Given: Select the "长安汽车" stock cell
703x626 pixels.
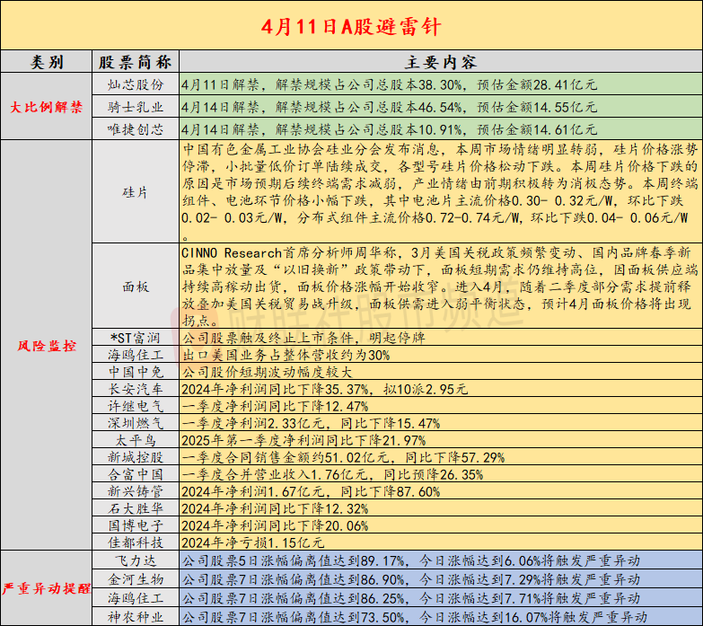Looking at the screenshot, I should coord(135,389).
